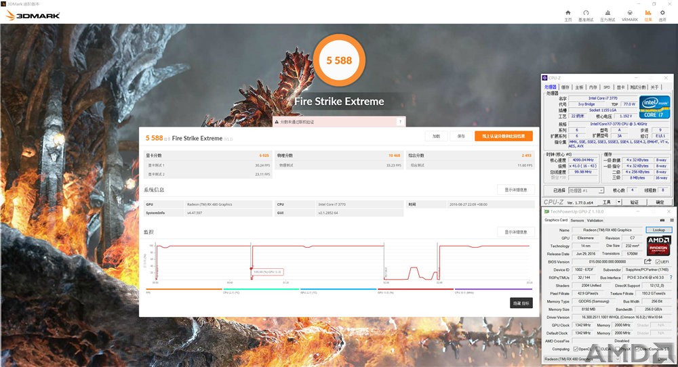Click the Load button in the 3DMark result panel

(436, 136)
